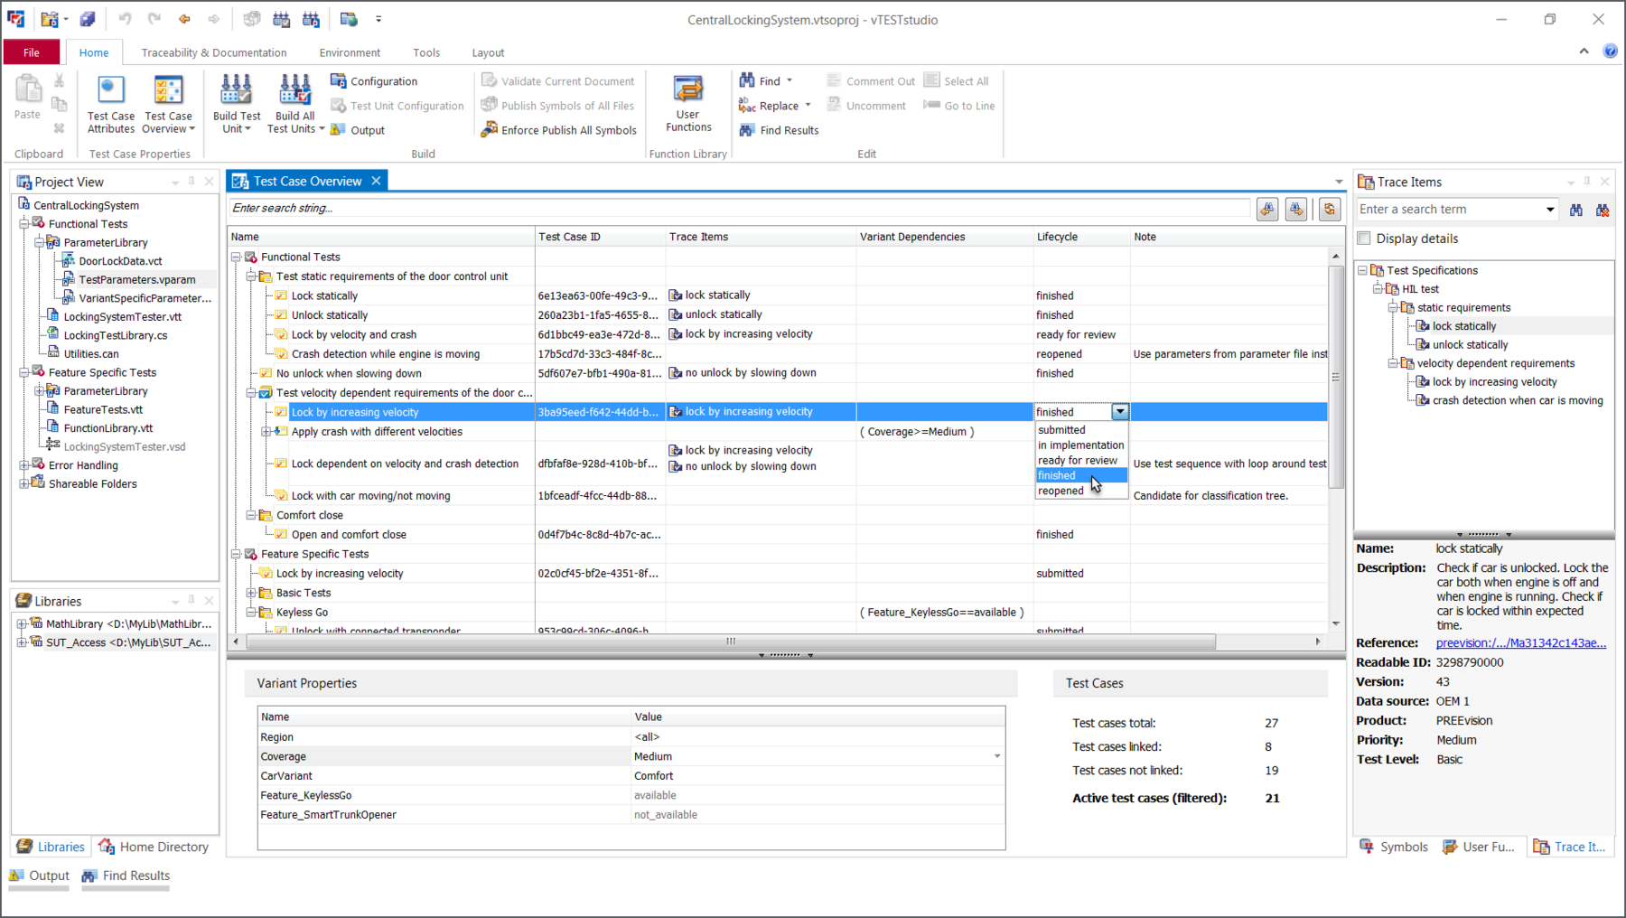1626x918 pixels.
Task: Click the save all icon in title bar
Action: point(88,19)
